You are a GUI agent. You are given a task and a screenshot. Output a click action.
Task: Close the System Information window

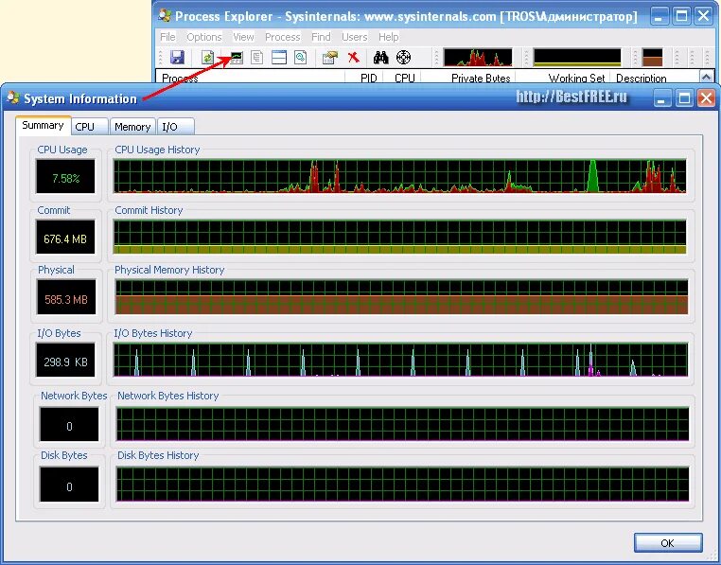click(706, 98)
